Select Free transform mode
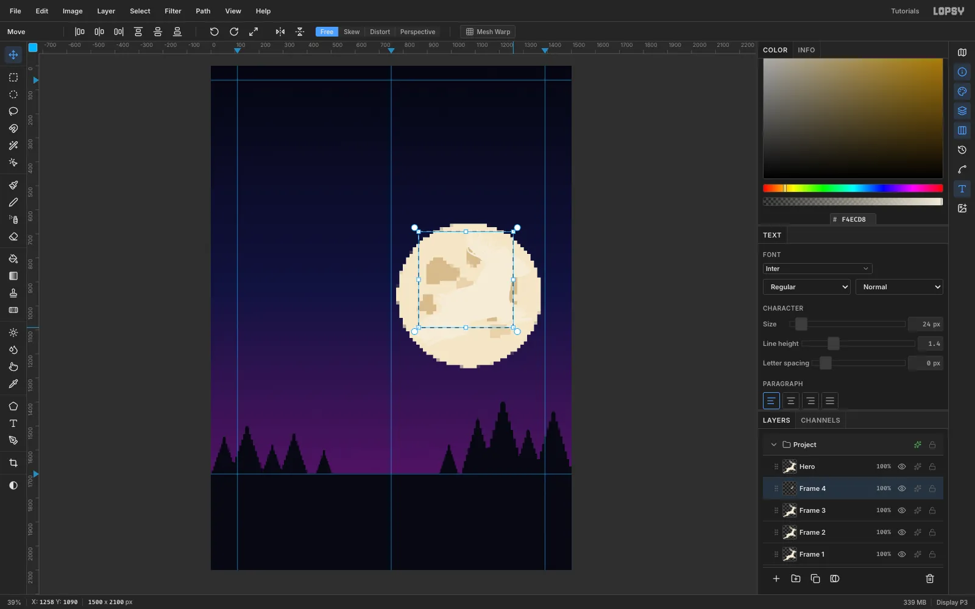The image size is (975, 609). click(x=327, y=32)
